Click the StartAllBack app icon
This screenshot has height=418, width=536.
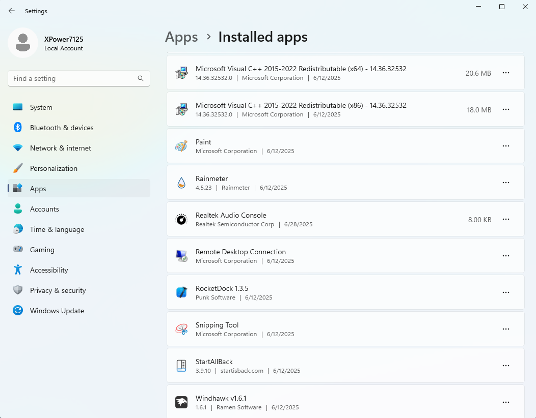[181, 366]
